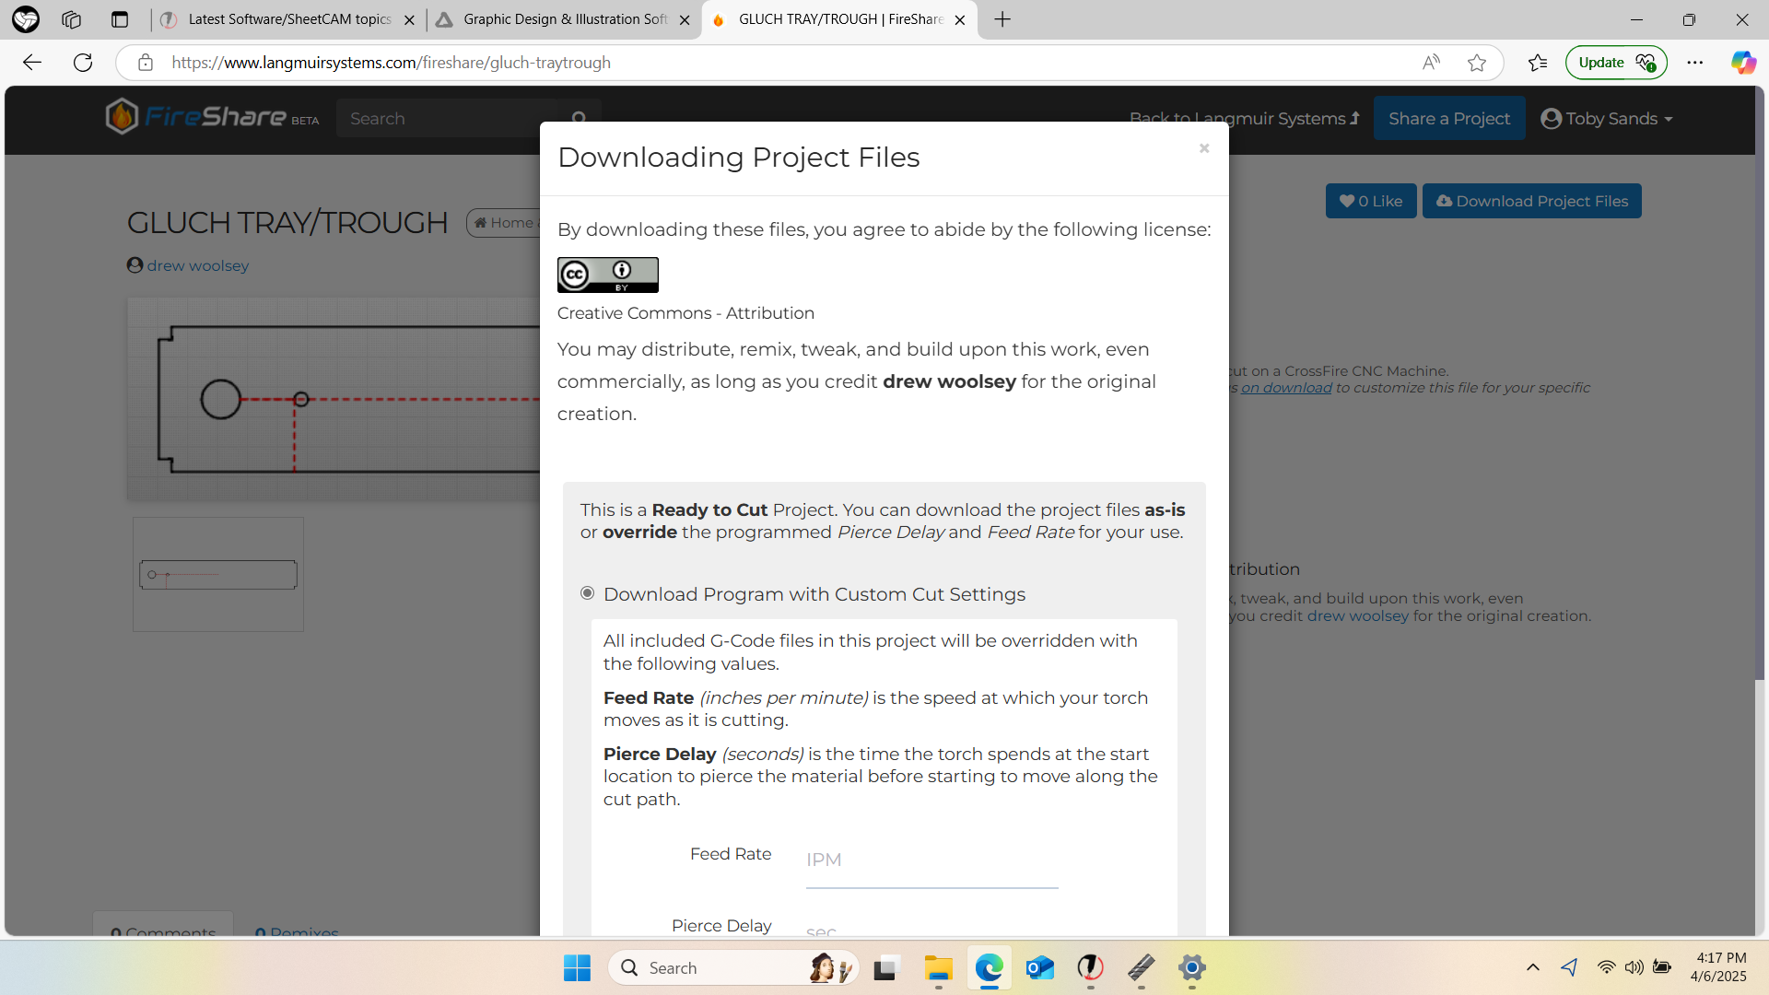Image resolution: width=1769 pixels, height=995 pixels.
Task: Follow the Back to Langmuir Systems link
Action: click(x=1244, y=119)
